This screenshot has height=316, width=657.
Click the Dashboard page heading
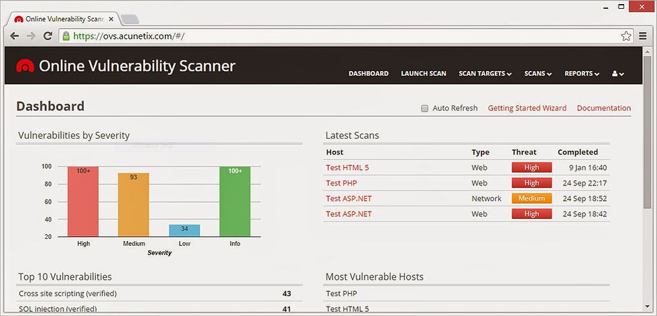point(50,106)
